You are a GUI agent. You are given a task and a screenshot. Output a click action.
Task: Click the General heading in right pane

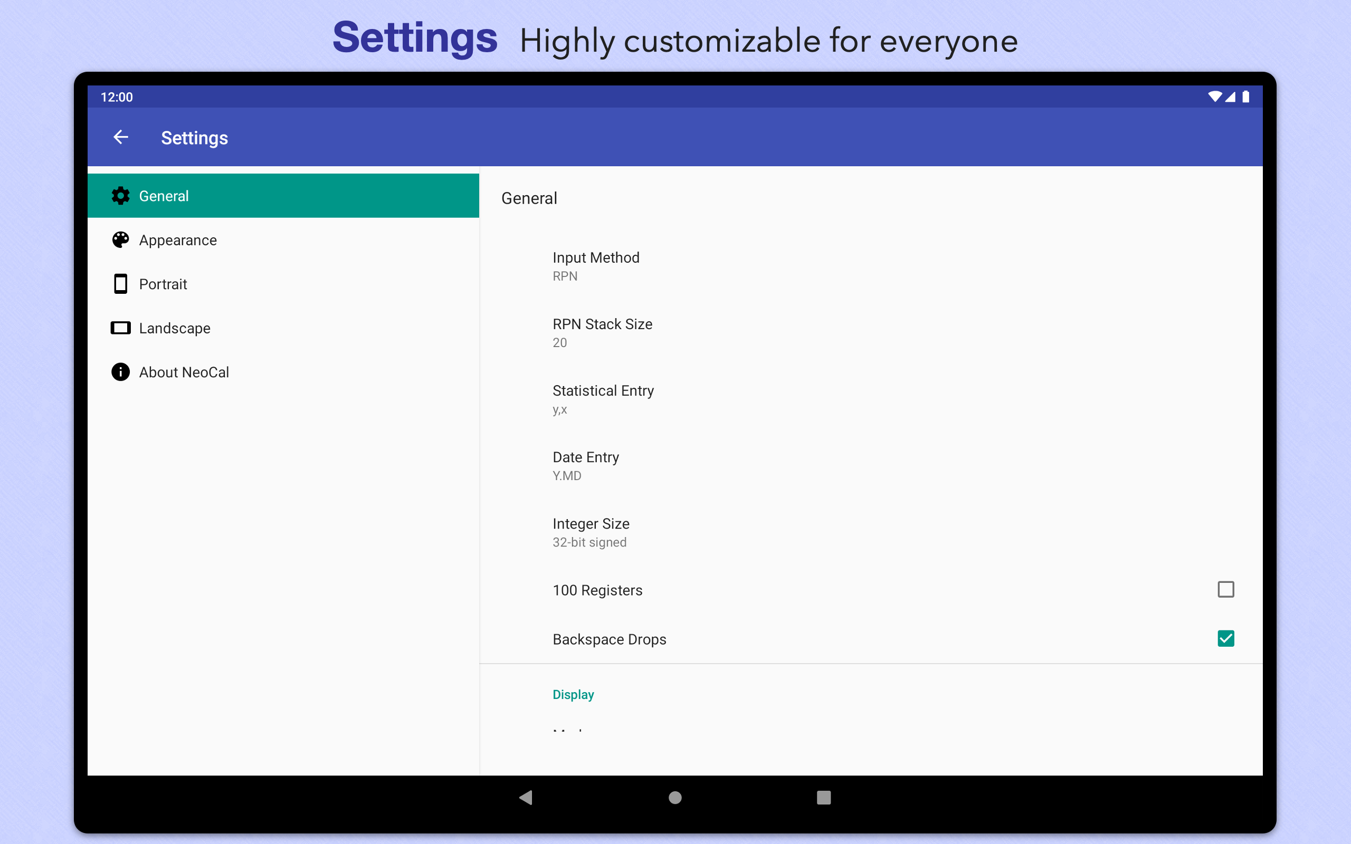529,198
